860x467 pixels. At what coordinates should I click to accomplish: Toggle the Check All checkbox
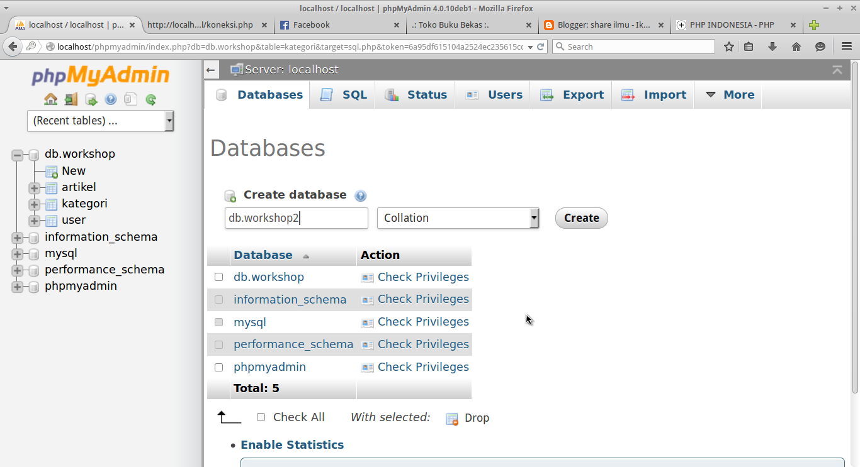tap(261, 417)
